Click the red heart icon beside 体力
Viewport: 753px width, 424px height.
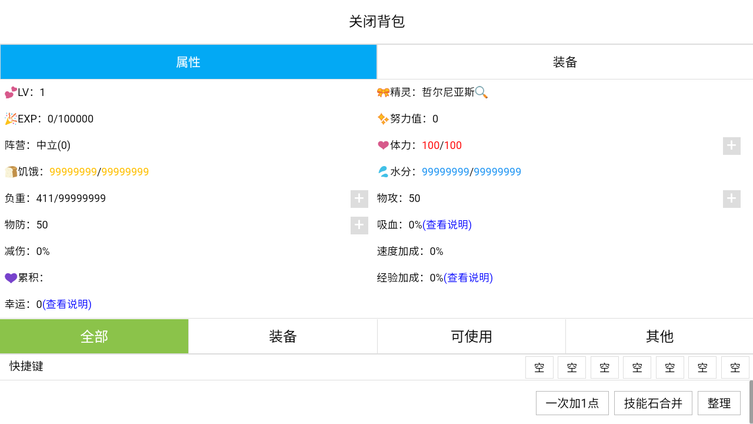[x=384, y=145]
